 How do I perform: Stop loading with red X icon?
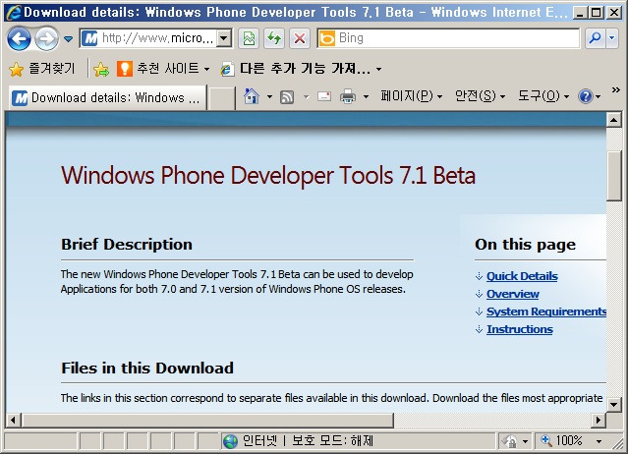[300, 38]
